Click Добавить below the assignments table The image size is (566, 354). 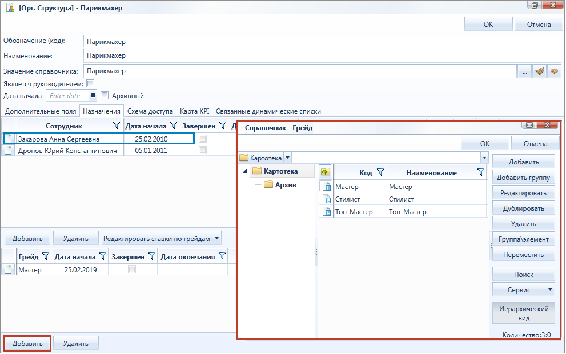pyautogui.click(x=27, y=238)
